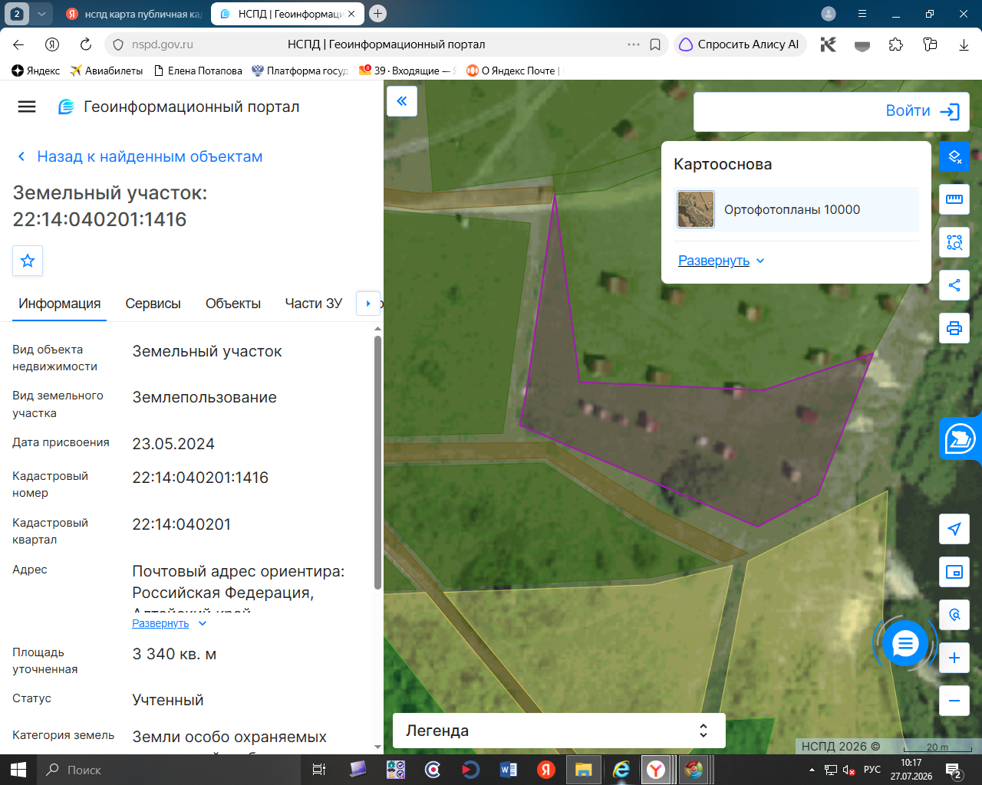This screenshot has width=982, height=785.
Task: Collapse the side panel with double-chevron button
Action: (x=402, y=100)
